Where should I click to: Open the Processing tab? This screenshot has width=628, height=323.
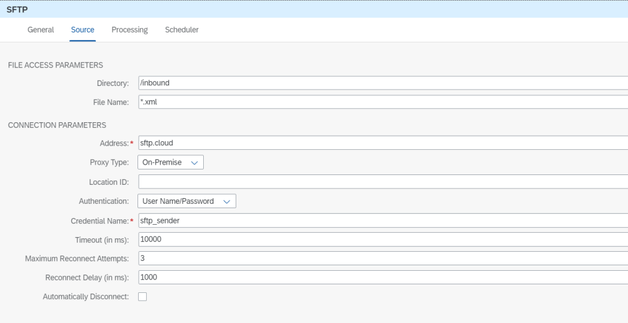[130, 29]
